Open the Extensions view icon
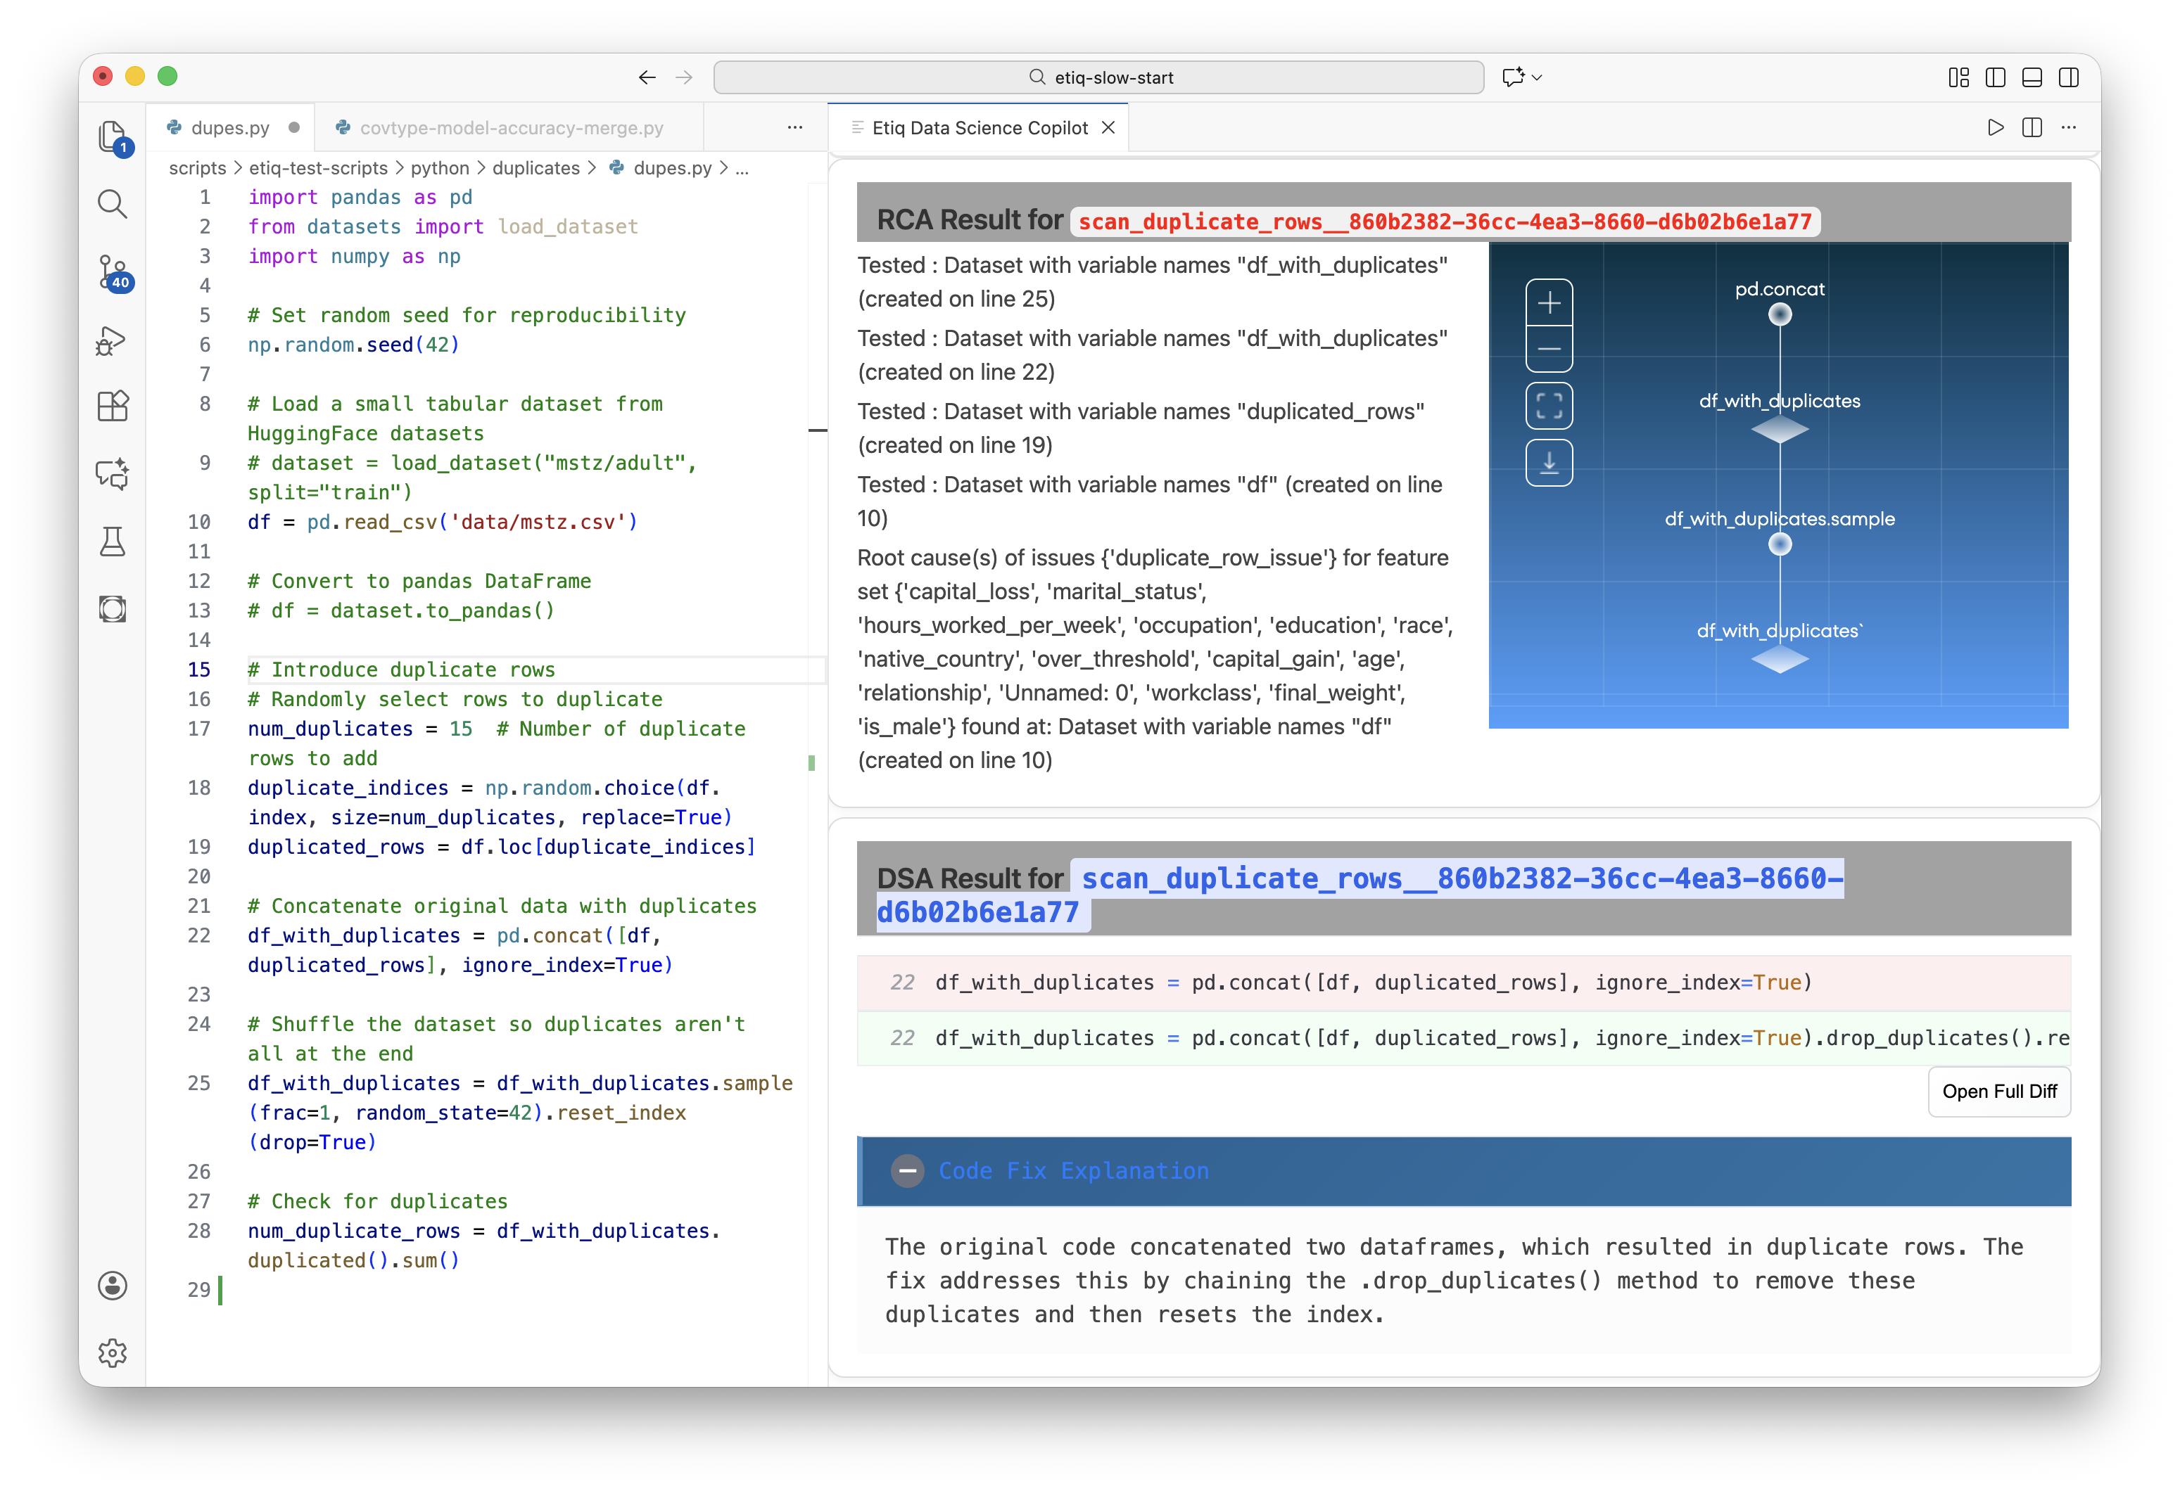 coord(113,406)
